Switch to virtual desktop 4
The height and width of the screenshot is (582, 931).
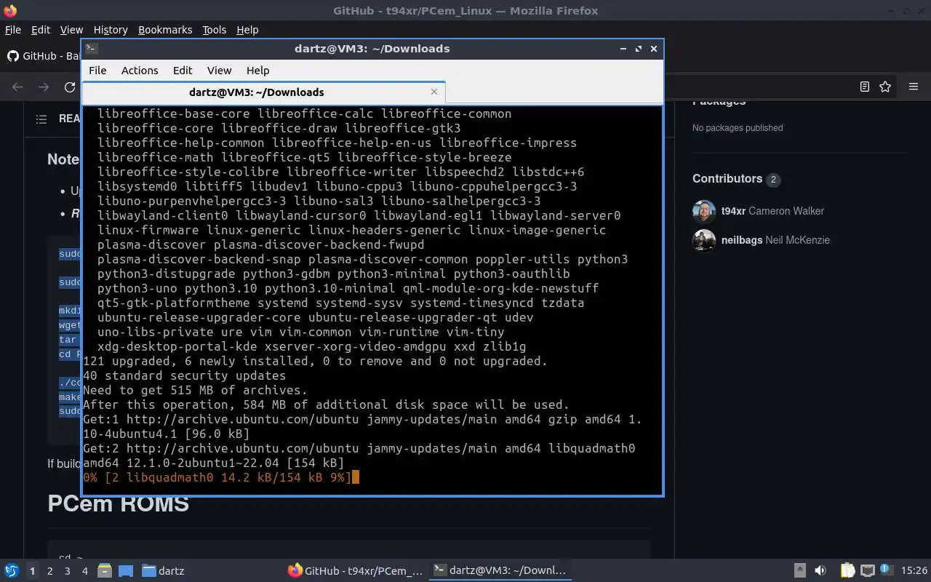85,571
